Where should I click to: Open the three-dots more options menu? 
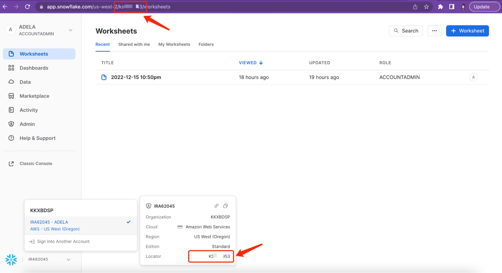434,31
